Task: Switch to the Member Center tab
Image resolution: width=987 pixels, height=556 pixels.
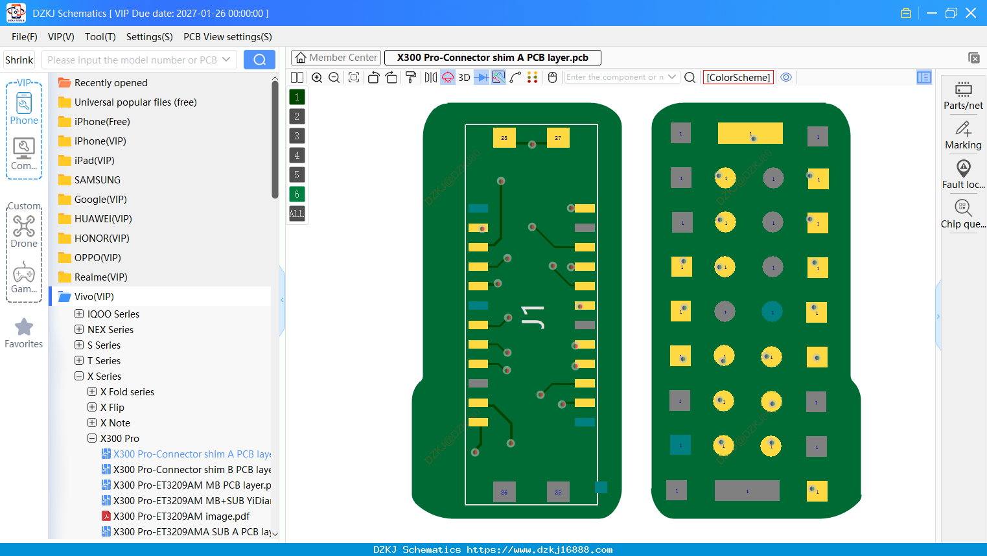Action: tap(336, 58)
